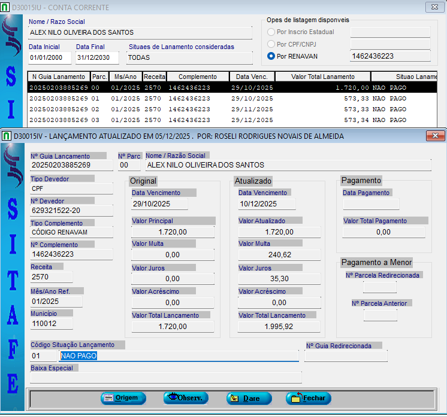Click the D30015IU window title icon

(x=7, y=7)
